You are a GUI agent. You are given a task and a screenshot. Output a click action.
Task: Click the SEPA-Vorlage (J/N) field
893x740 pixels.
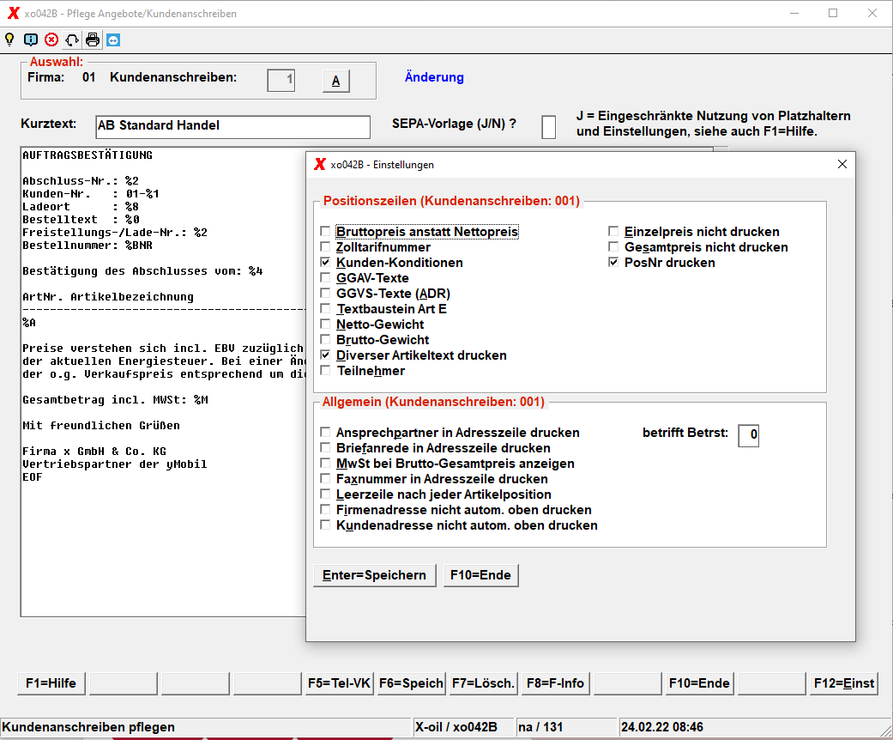point(548,126)
